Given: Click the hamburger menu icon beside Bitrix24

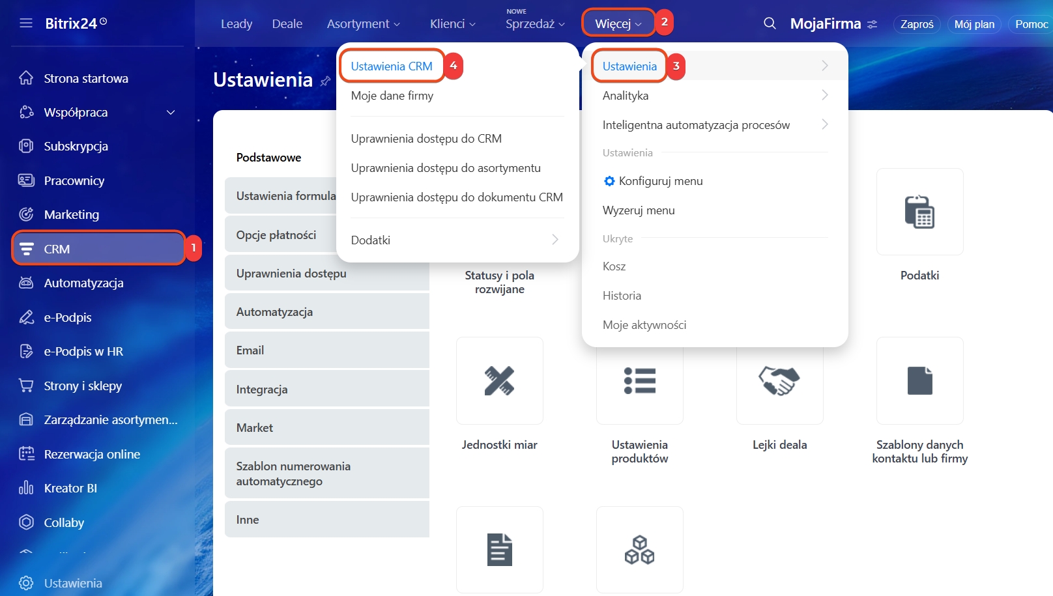Looking at the screenshot, I should (26, 23).
